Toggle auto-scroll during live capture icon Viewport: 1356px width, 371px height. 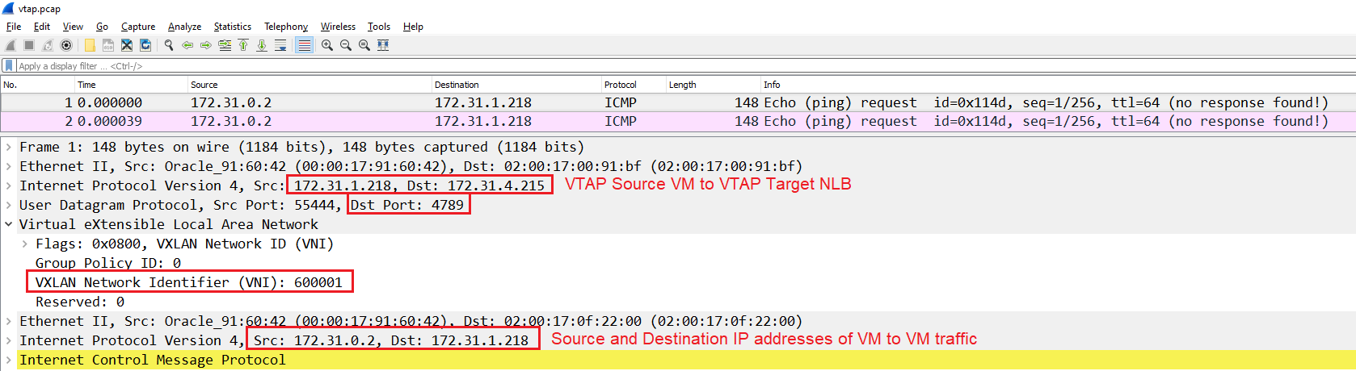[280, 45]
